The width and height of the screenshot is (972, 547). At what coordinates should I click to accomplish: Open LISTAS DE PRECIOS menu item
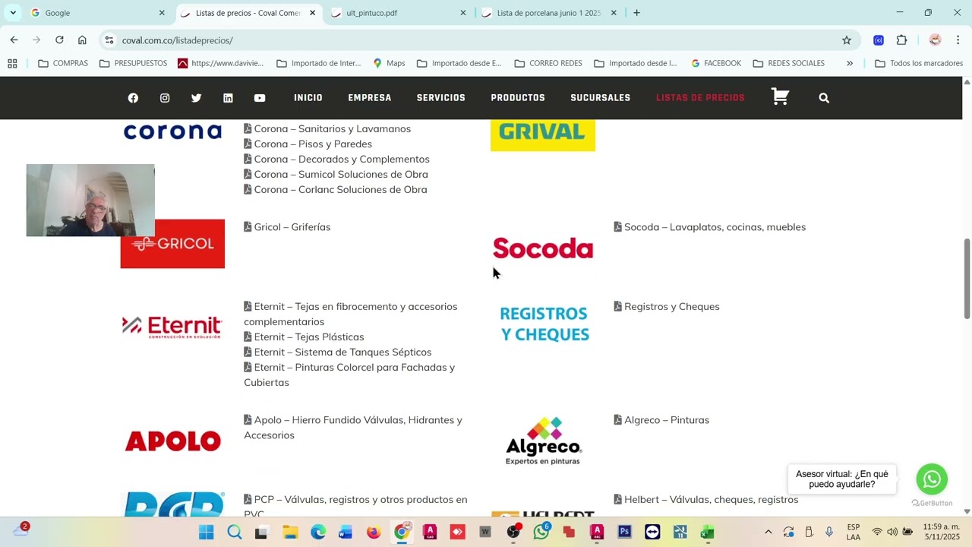pyautogui.click(x=700, y=98)
